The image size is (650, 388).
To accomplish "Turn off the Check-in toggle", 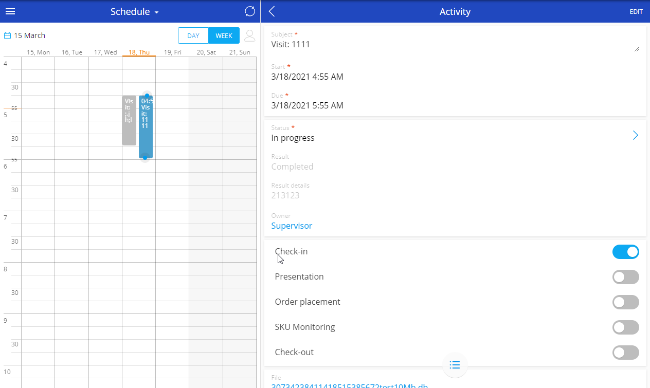I will tap(625, 252).
